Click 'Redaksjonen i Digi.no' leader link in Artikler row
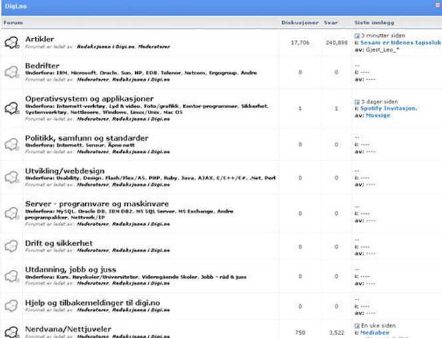Image resolution: width=442 pixels, height=338 pixels. tap(105, 46)
